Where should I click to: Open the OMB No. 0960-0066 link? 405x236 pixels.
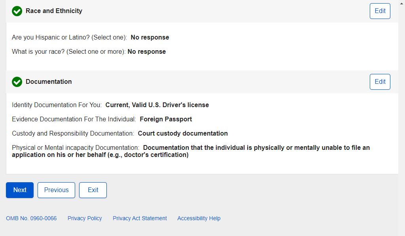[x=31, y=218]
